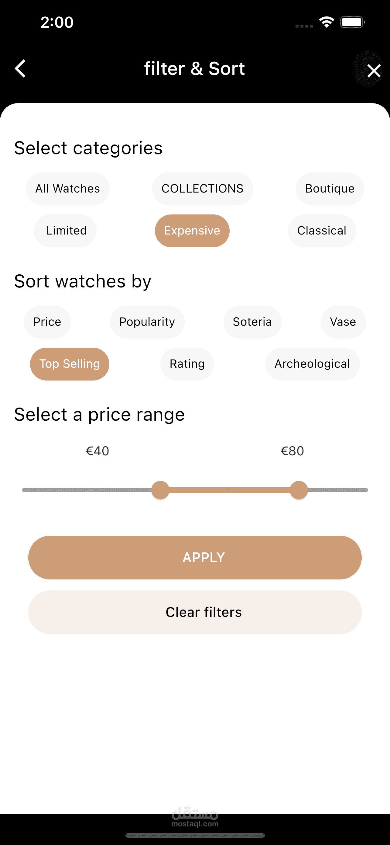Deselect the Expensive category chip
Image resolution: width=390 pixels, height=845 pixels.
point(192,231)
